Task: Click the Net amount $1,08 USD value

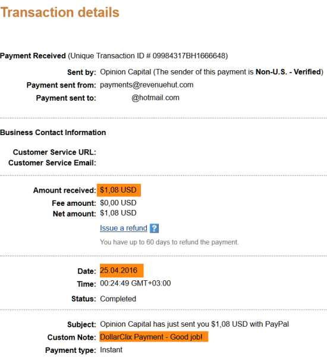Action: tap(118, 213)
